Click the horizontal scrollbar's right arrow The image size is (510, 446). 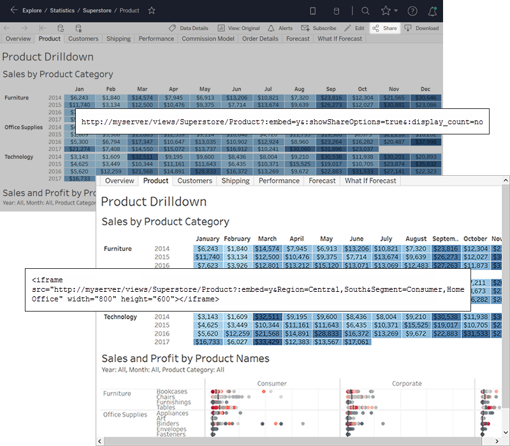click(x=497, y=441)
